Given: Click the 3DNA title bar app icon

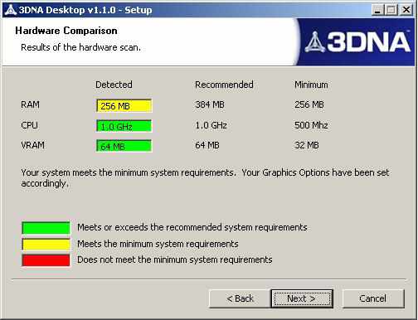Looking at the screenshot, I should [11, 10].
